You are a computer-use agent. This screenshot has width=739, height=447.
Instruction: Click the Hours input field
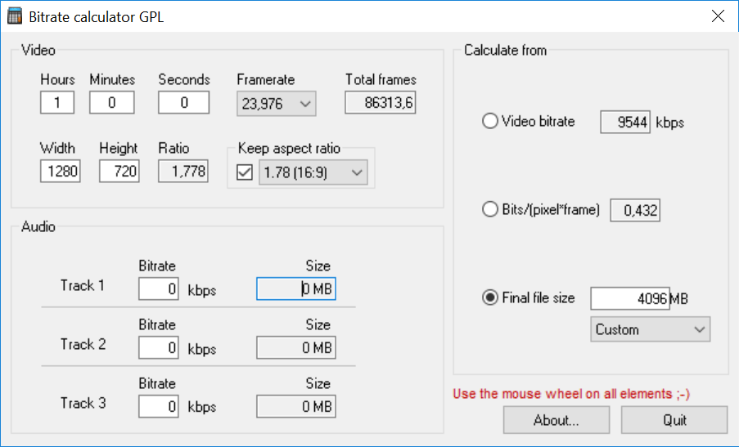(56, 103)
